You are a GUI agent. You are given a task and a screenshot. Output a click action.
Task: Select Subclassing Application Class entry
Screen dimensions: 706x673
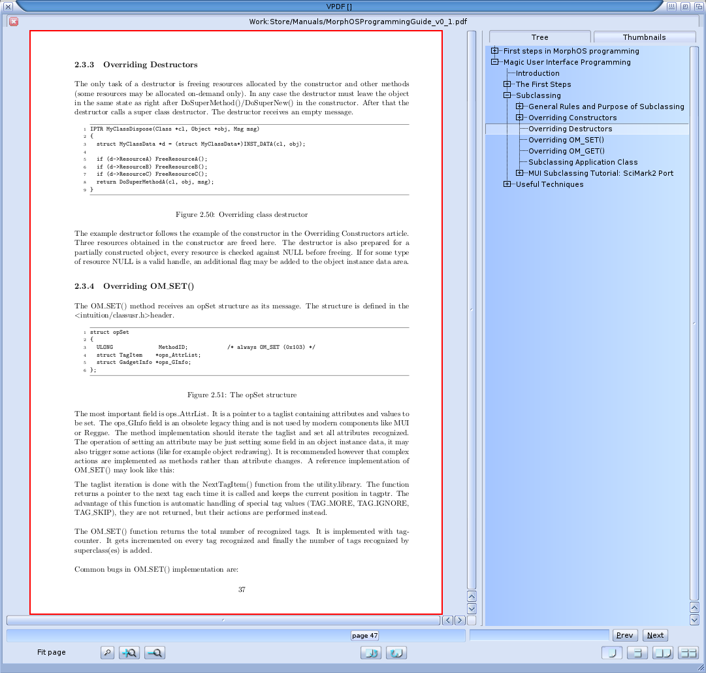583,162
